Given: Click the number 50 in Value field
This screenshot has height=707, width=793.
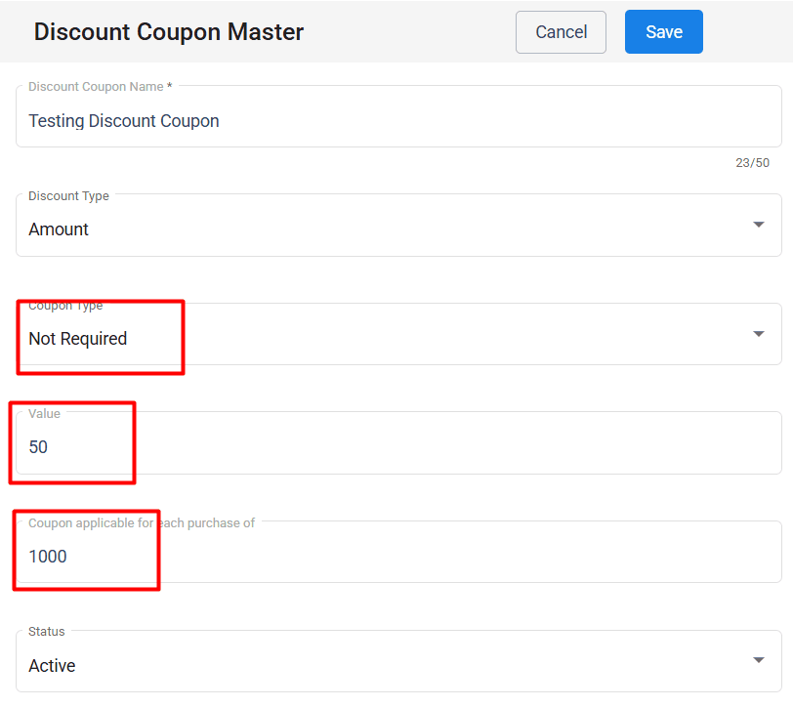Looking at the screenshot, I should 38,448.
